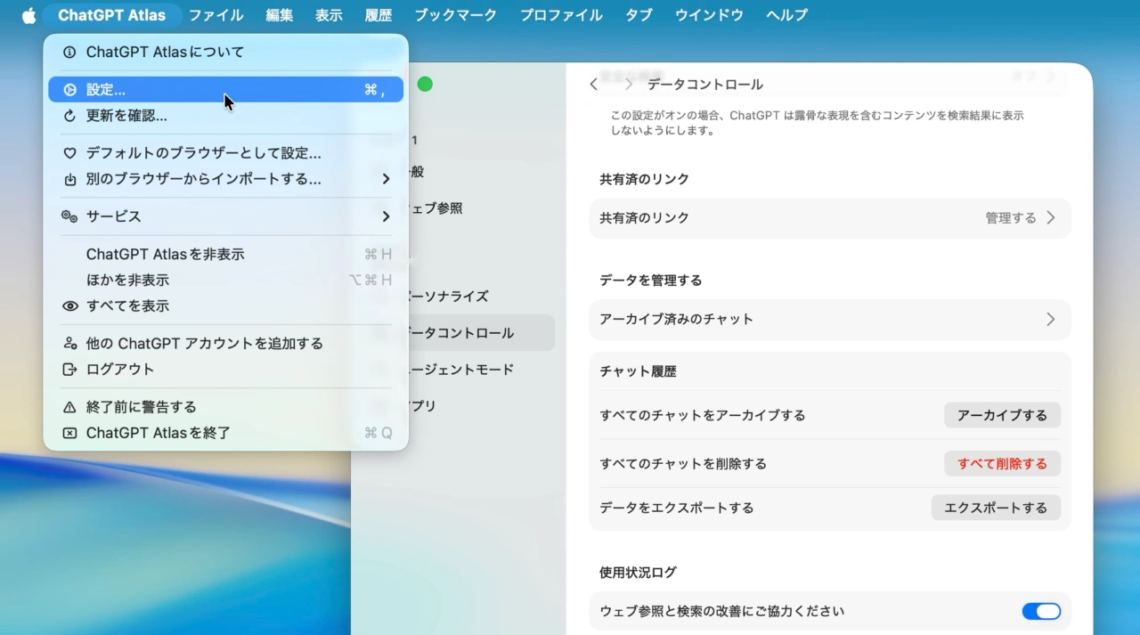Open the タブ menu
The image size is (1140, 635).
[x=639, y=15]
